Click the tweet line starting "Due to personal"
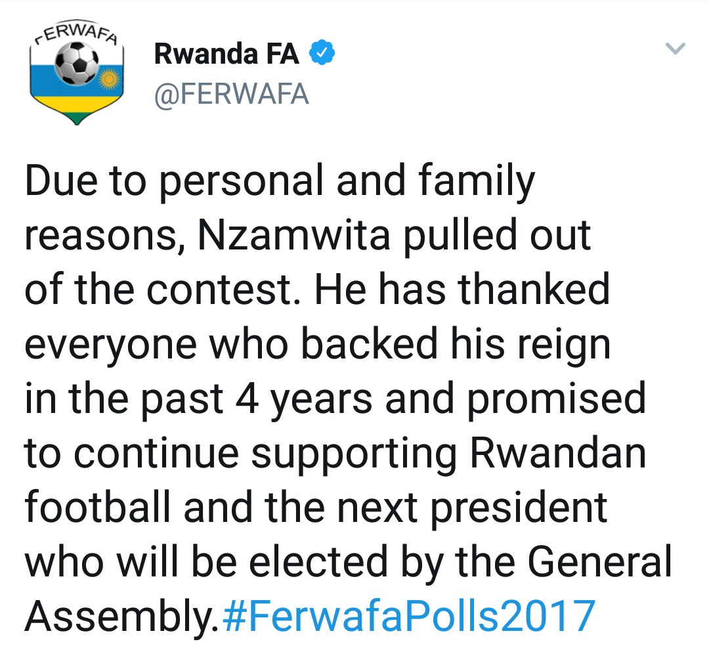 pyautogui.click(x=279, y=182)
